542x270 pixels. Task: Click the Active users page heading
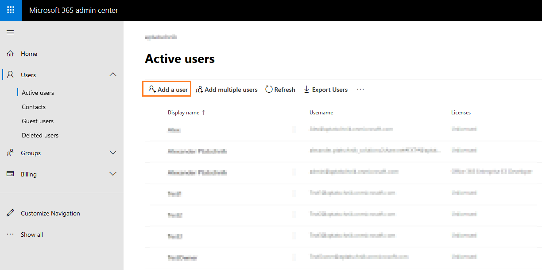(x=180, y=59)
